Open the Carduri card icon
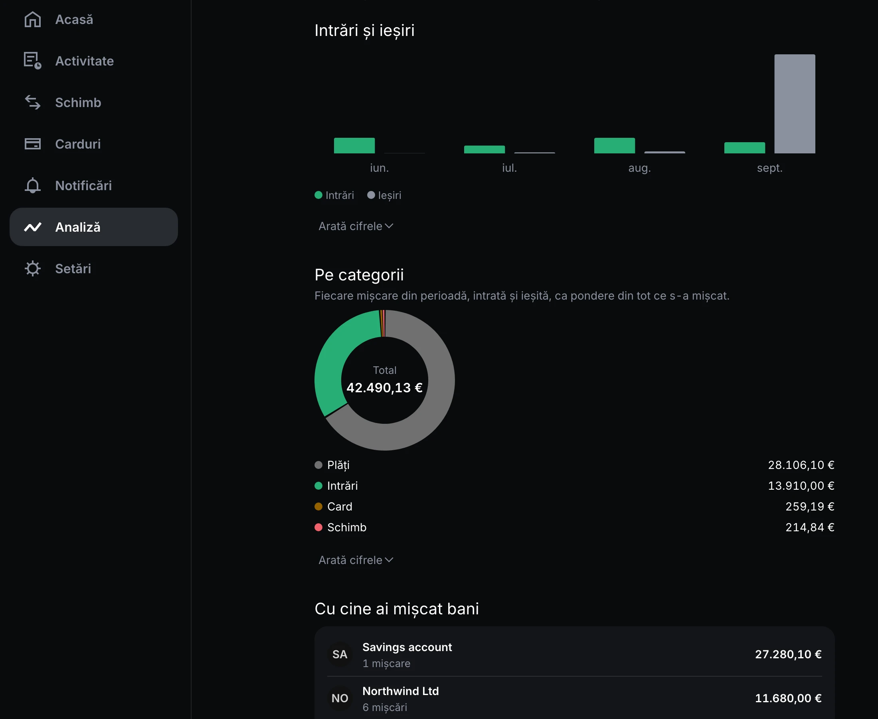 point(33,144)
